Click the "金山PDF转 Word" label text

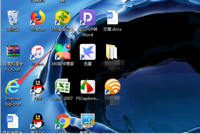pos(87,32)
